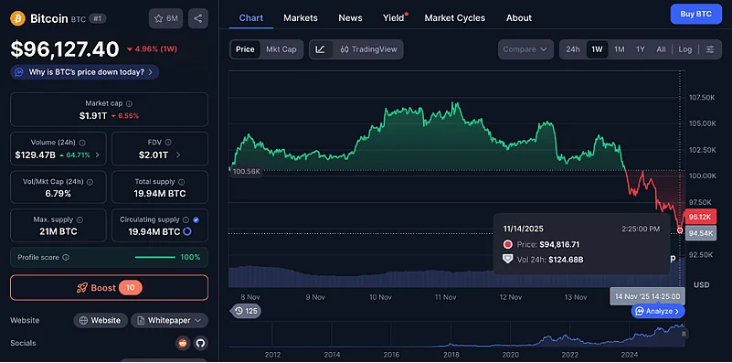This screenshot has height=363, width=732.
Task: Switch chart to Mkt Cap view
Action: click(281, 49)
